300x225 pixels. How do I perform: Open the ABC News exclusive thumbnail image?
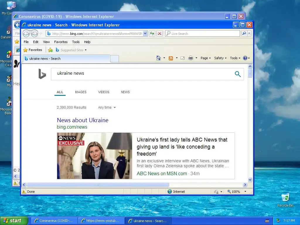pyautogui.click(x=95, y=156)
